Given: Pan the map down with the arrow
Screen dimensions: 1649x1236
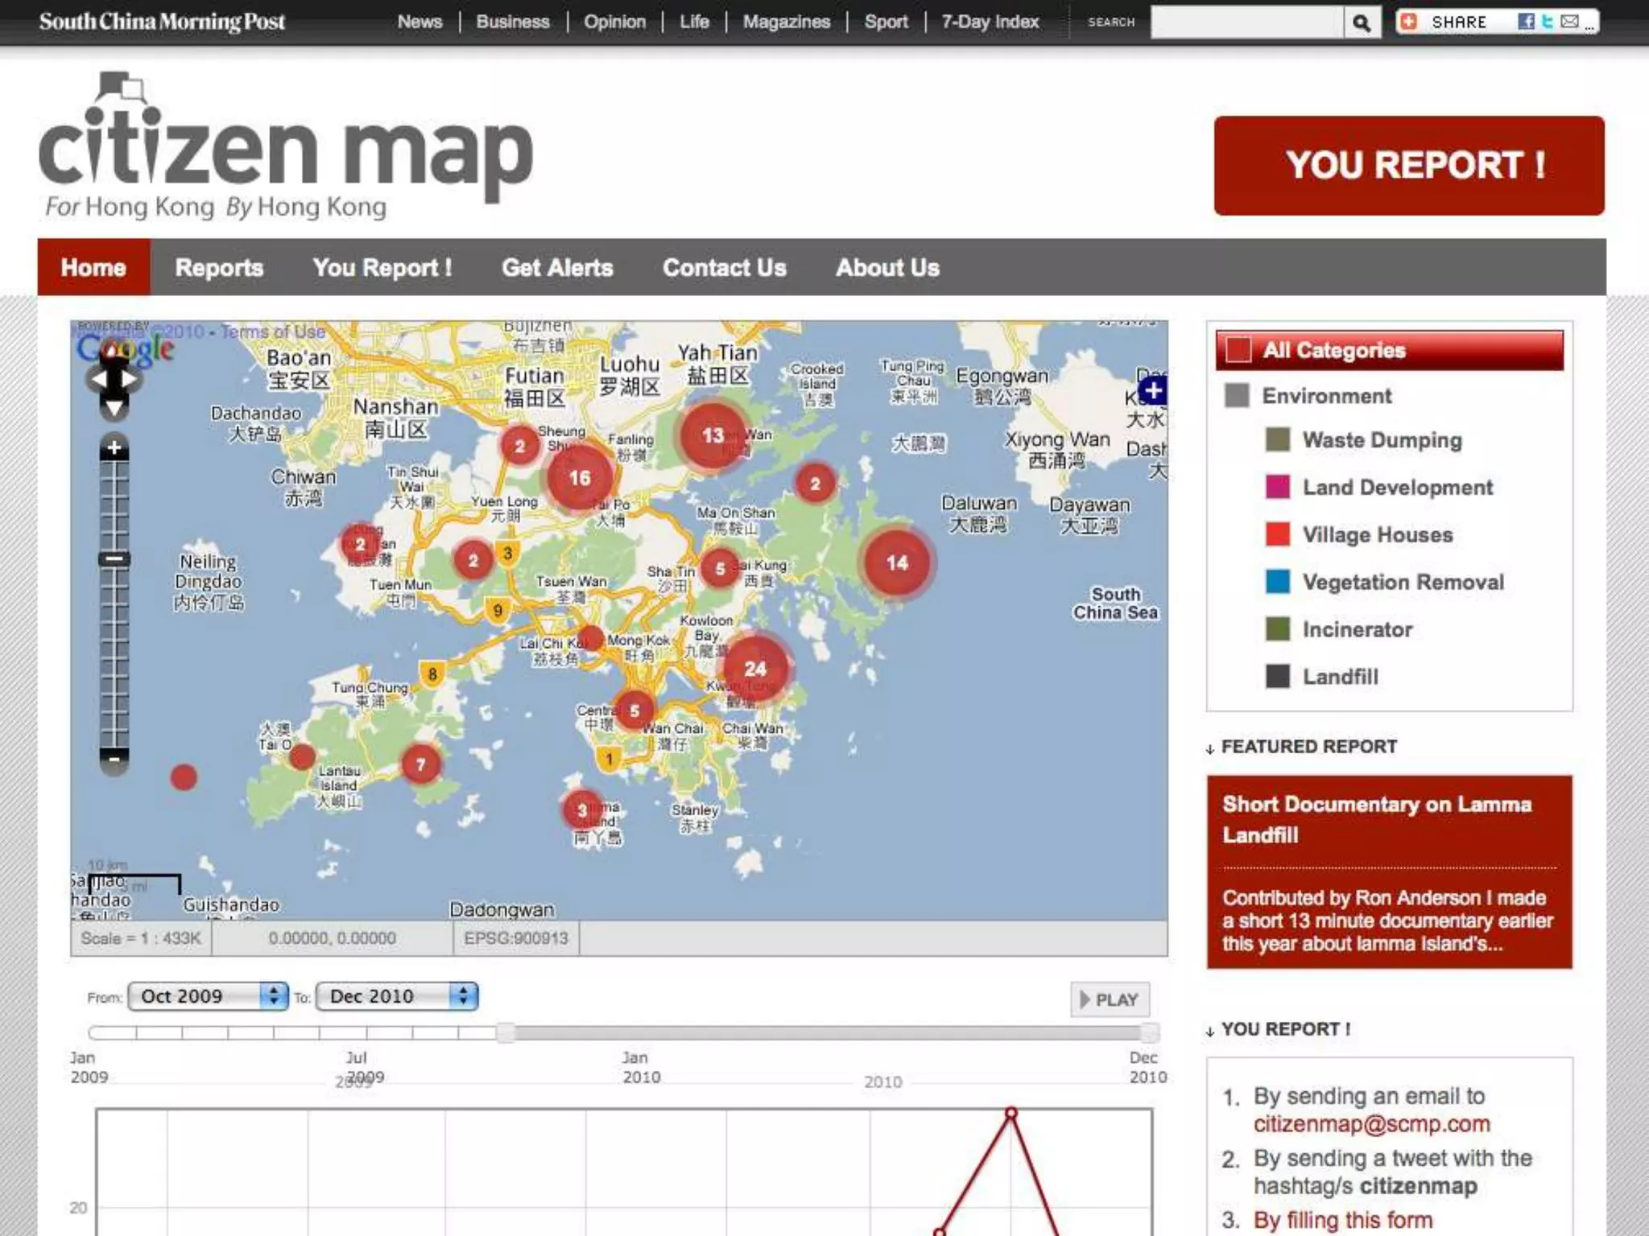Looking at the screenshot, I should pos(114,409).
